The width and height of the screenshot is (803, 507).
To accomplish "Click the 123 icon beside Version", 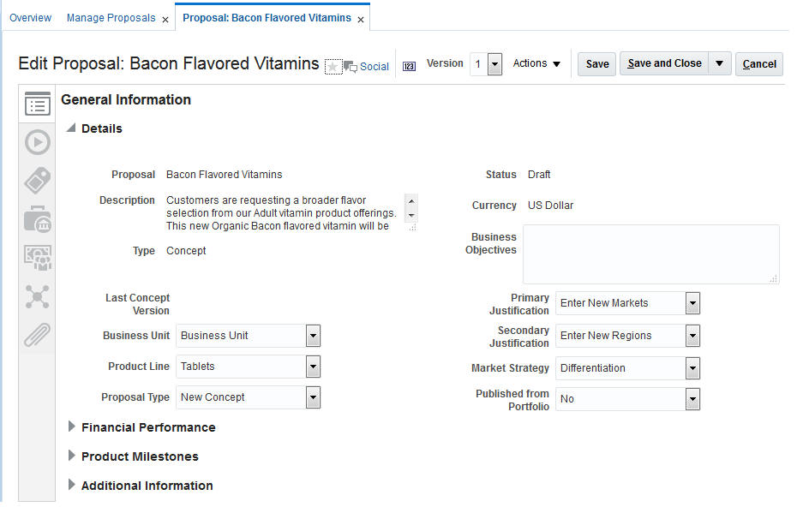I will click(x=409, y=66).
